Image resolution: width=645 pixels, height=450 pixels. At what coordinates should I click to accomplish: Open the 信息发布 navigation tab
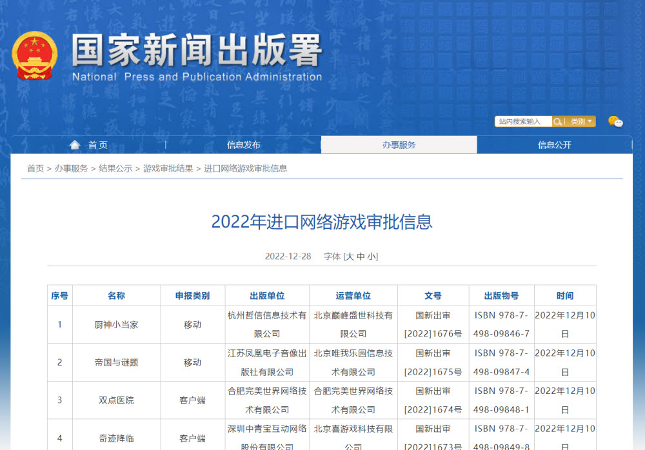click(243, 145)
